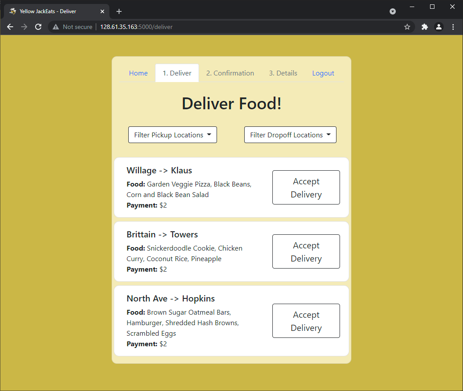463x391 pixels.
Task: Click the 'Not secure' warning icon
Action: [55, 27]
